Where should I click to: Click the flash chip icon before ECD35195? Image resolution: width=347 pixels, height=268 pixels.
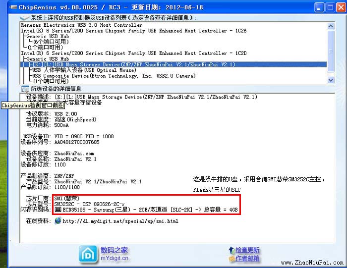tap(58, 209)
